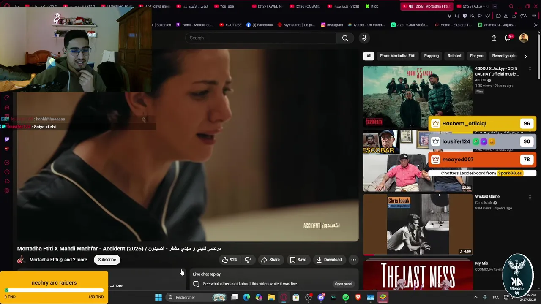Select the All filter chip

(x=369, y=56)
